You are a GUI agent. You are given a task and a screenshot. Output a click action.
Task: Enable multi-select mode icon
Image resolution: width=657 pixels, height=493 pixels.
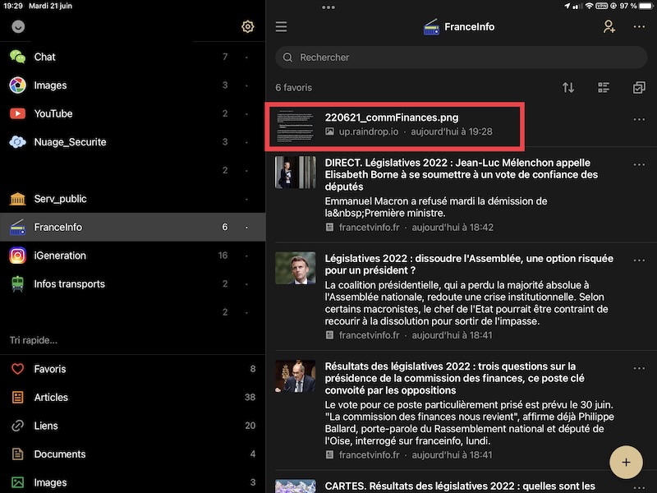pos(639,87)
